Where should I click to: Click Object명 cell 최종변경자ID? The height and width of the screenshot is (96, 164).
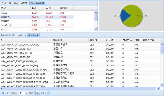(60, 78)
